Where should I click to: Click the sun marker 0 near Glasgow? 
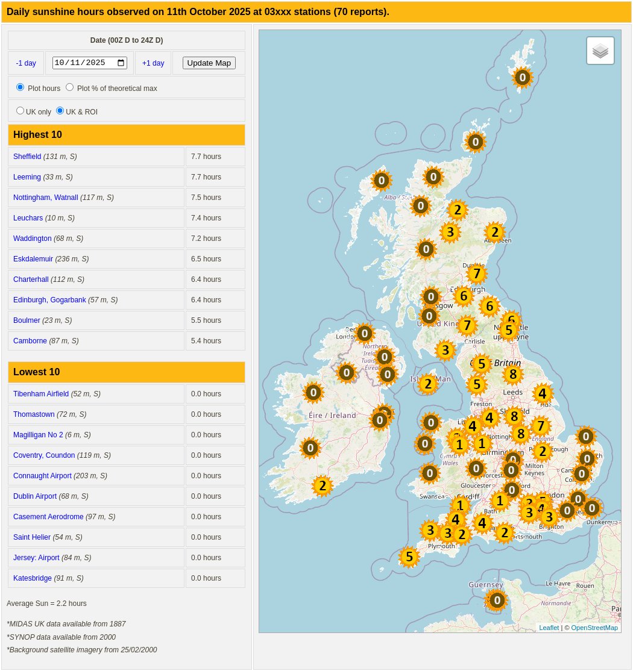(x=430, y=296)
